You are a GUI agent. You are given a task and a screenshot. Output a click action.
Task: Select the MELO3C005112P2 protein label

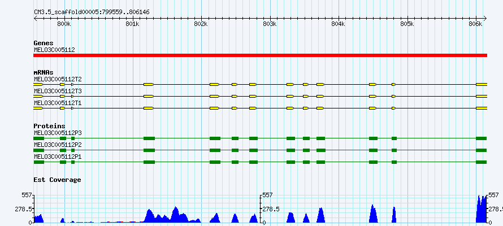click(x=58, y=145)
